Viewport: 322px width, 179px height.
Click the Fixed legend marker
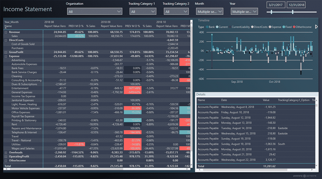284,27
